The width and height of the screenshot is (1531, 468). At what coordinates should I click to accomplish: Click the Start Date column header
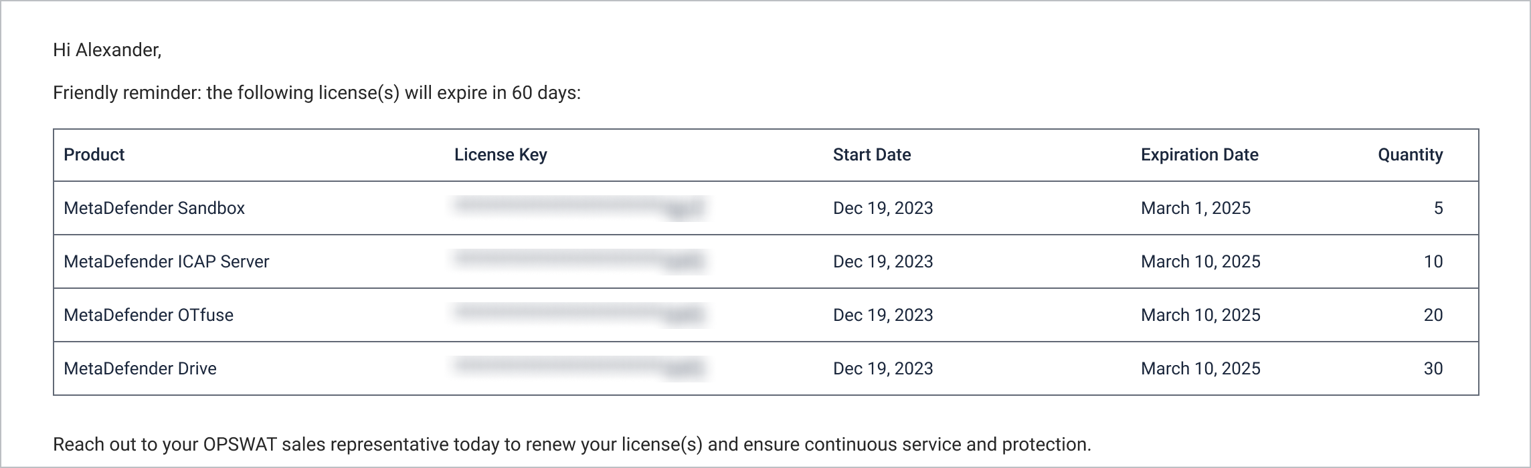point(871,154)
